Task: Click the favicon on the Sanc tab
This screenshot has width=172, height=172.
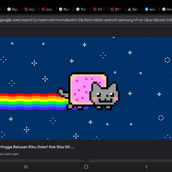Action: (129, 9)
